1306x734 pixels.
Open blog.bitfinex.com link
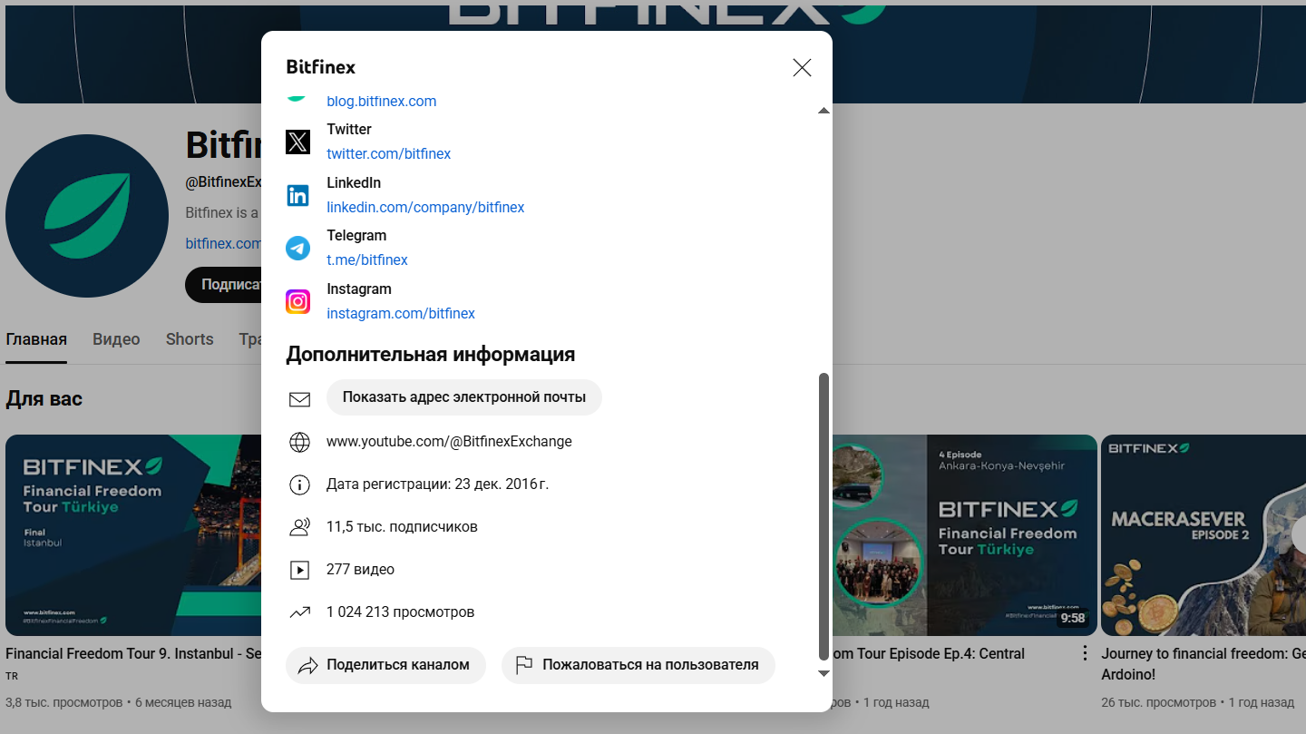pos(382,101)
